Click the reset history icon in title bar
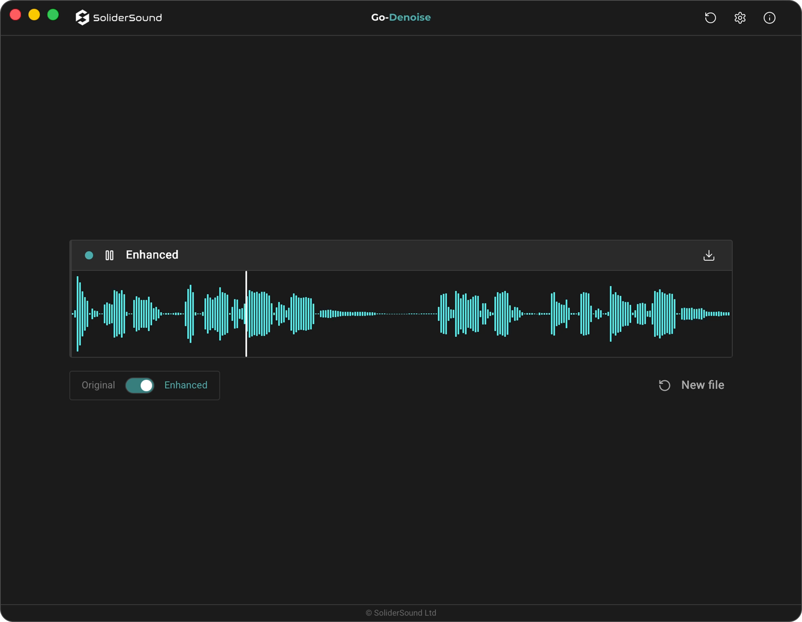The image size is (802, 622). click(x=710, y=18)
